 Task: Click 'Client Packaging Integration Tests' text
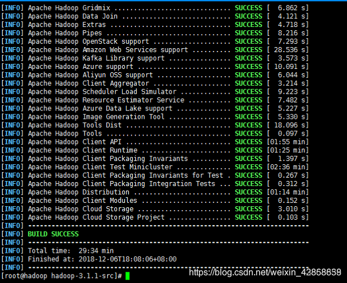tap(149, 184)
